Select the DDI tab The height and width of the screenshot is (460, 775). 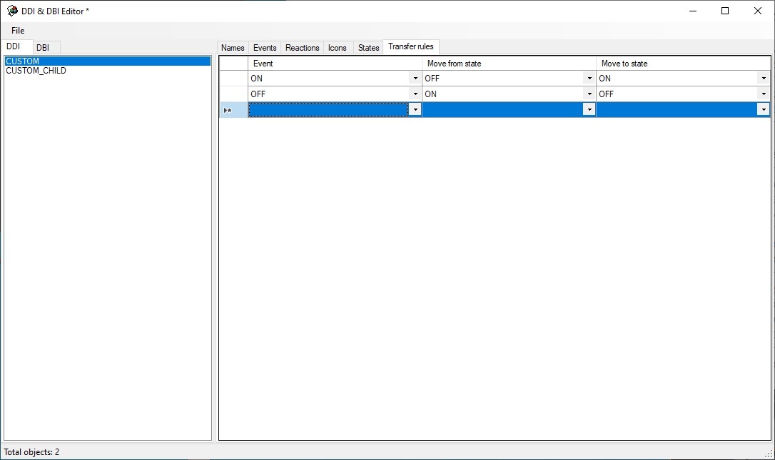(x=14, y=46)
